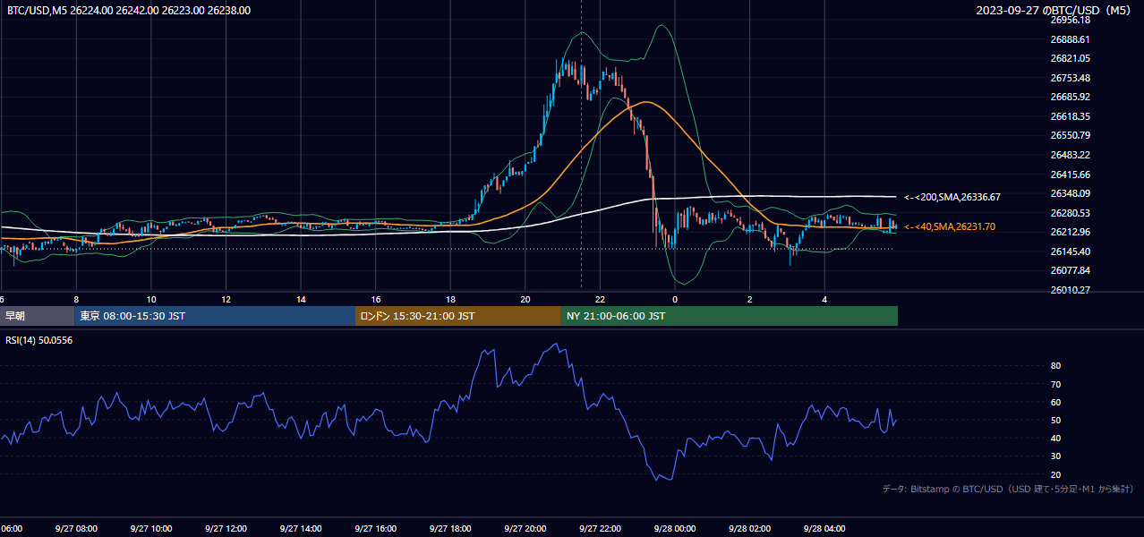Click the Bitstamp data source note
The image size is (1144, 537).
pos(1008,490)
